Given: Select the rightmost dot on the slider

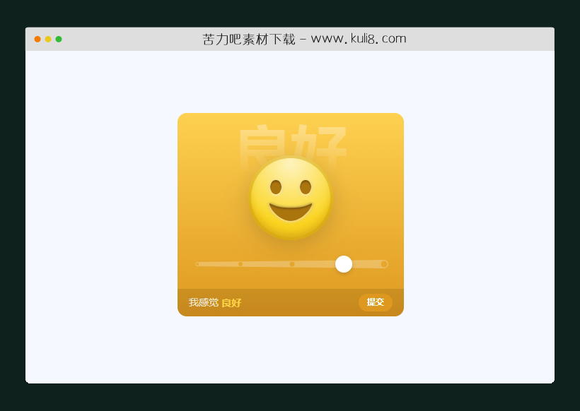Looking at the screenshot, I should [x=384, y=263].
